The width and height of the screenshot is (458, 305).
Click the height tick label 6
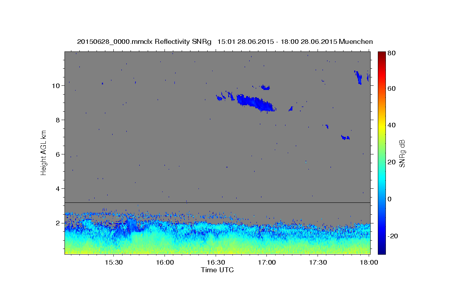58,154
